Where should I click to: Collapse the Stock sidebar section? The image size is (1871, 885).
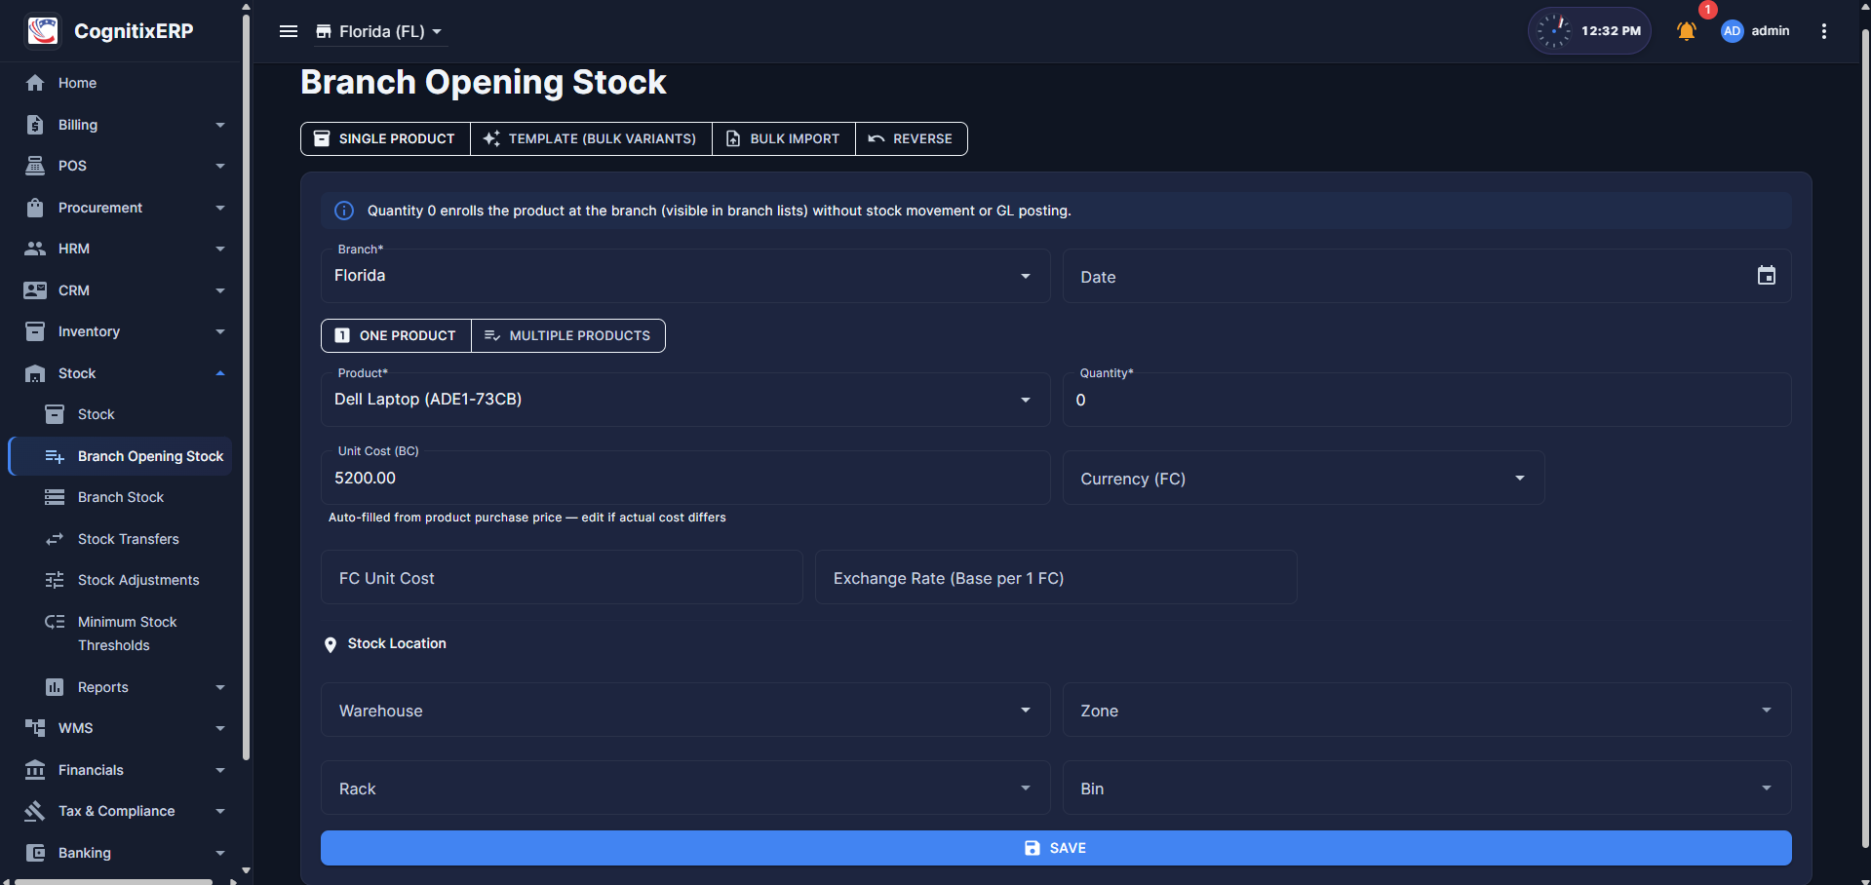220,373
